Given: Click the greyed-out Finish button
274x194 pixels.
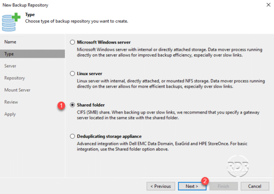Looking at the screenshot, I should [224, 186].
